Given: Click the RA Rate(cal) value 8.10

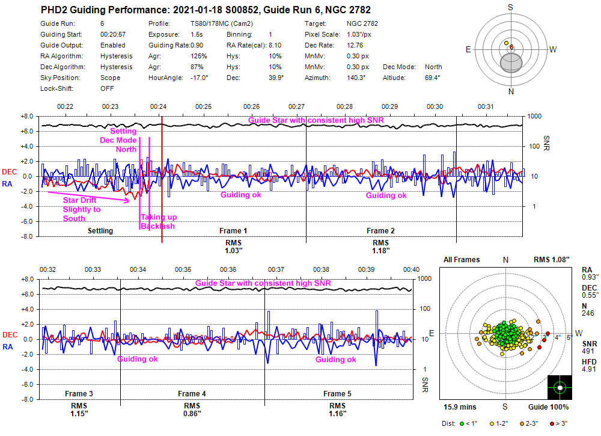Looking at the screenshot, I should tap(275, 45).
